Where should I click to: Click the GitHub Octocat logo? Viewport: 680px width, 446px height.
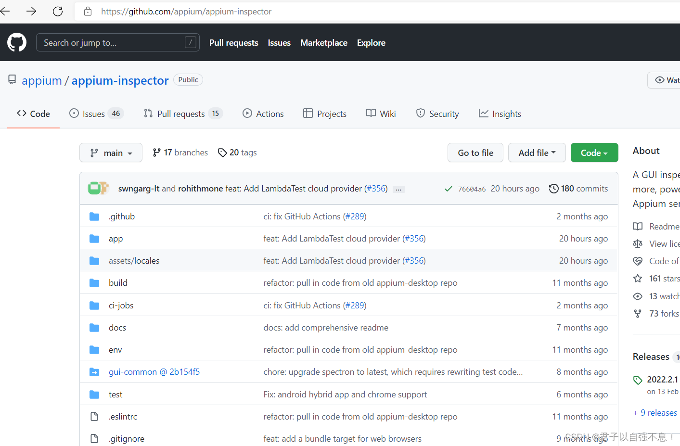pyautogui.click(x=17, y=42)
